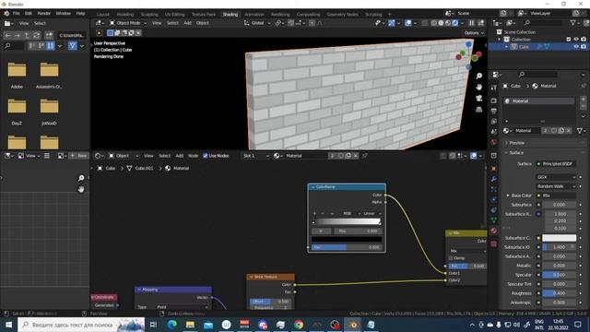Viewport: 590px width, 332px height.
Task: Disable Collection render camera icon in outliner
Action: click(584, 39)
